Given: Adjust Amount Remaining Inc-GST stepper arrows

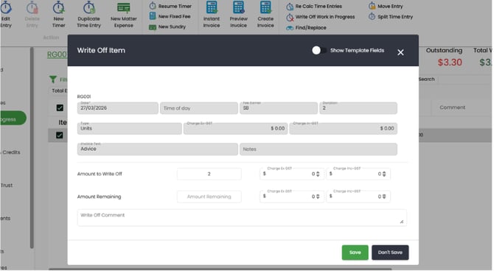Looking at the screenshot, I should [x=384, y=197].
